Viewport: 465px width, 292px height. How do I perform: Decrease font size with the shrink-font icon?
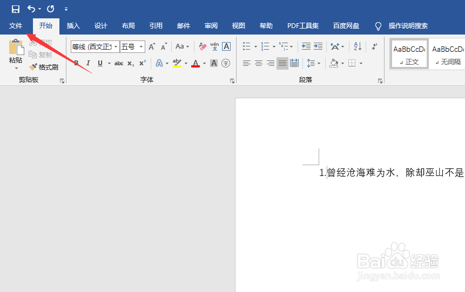[164, 46]
